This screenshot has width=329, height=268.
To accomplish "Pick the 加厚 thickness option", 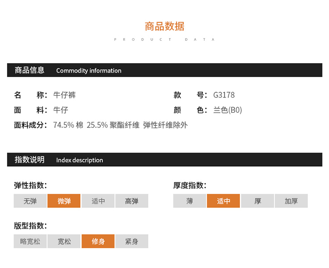I will (x=291, y=201).
